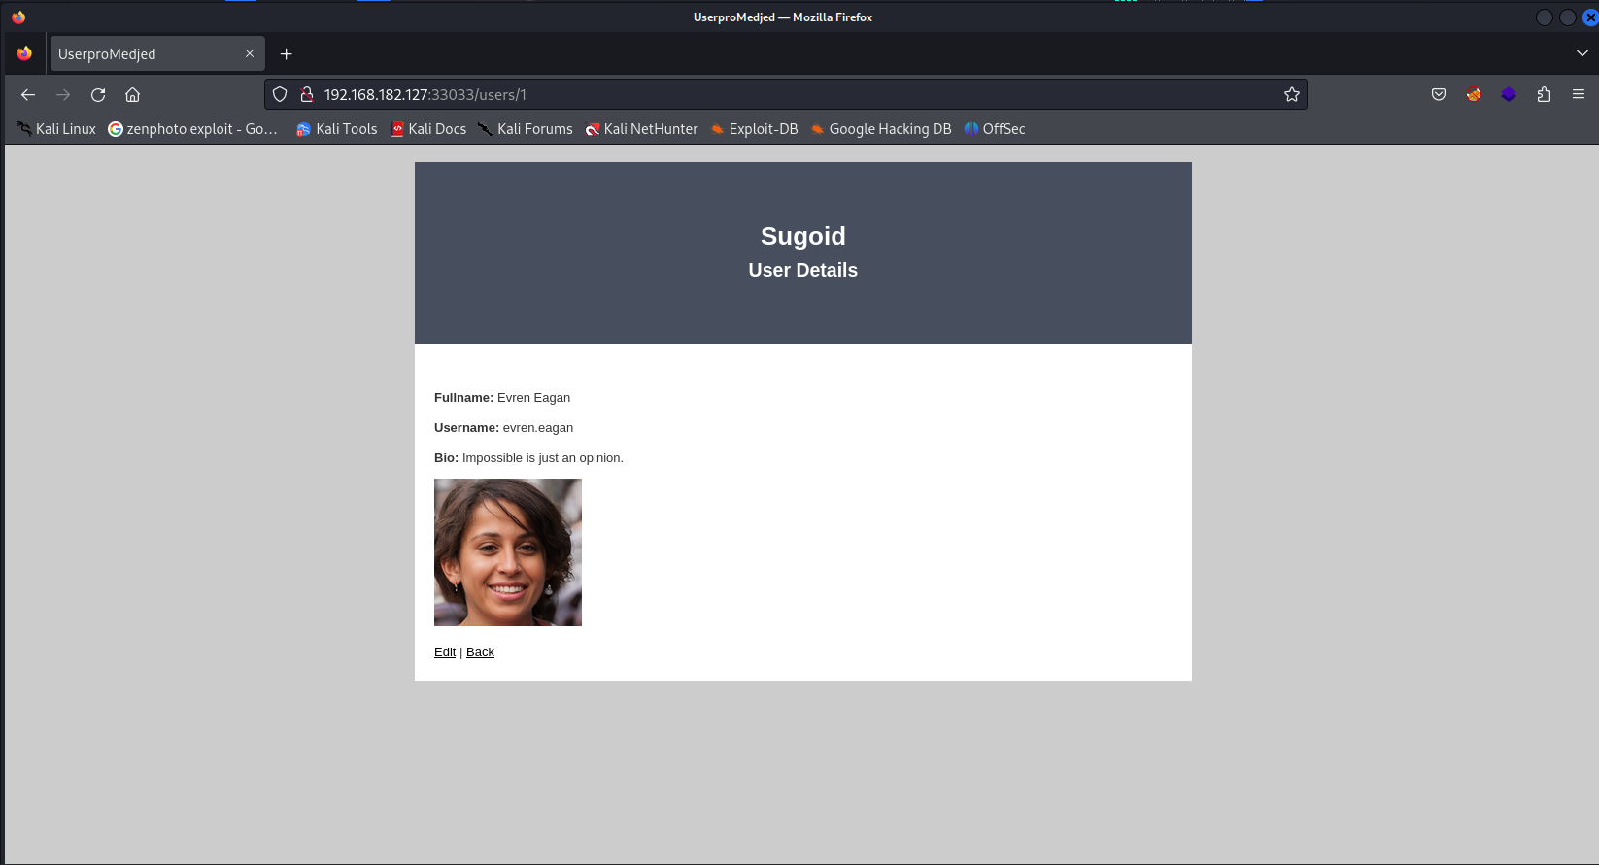This screenshot has height=865, width=1599.
Task: Click the URL address field
Action: pos(777,95)
